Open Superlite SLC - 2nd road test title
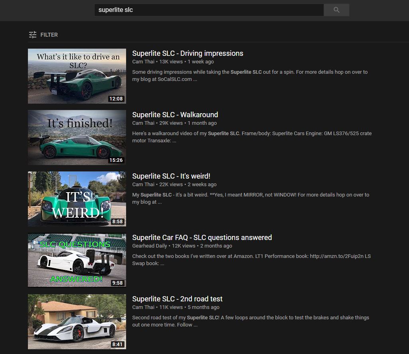 pyautogui.click(x=178, y=299)
